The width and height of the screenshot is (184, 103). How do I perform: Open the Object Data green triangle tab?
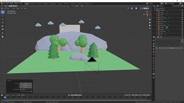tap(154, 71)
